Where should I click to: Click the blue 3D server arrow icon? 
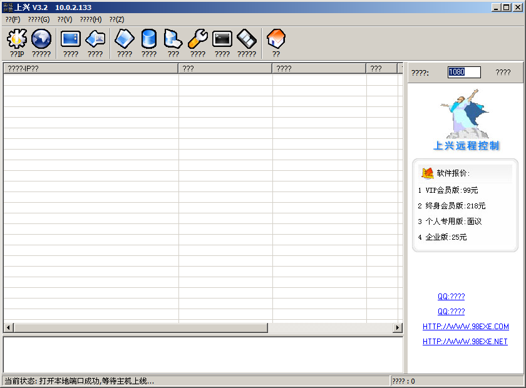point(173,40)
